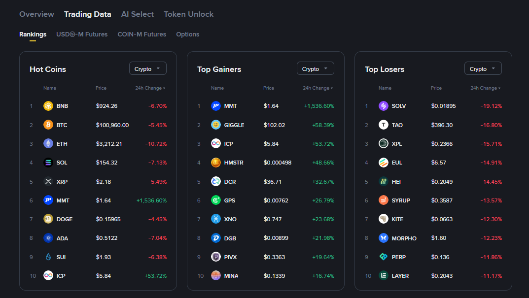The width and height of the screenshot is (529, 298).
Task: Open the Token Unlock tab
Action: 188,14
